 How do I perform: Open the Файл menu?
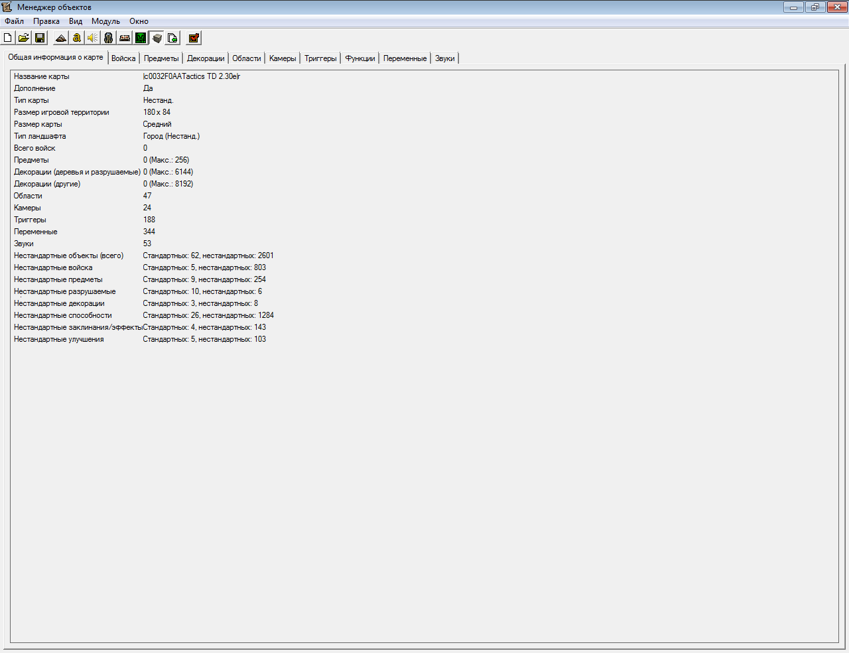point(14,21)
